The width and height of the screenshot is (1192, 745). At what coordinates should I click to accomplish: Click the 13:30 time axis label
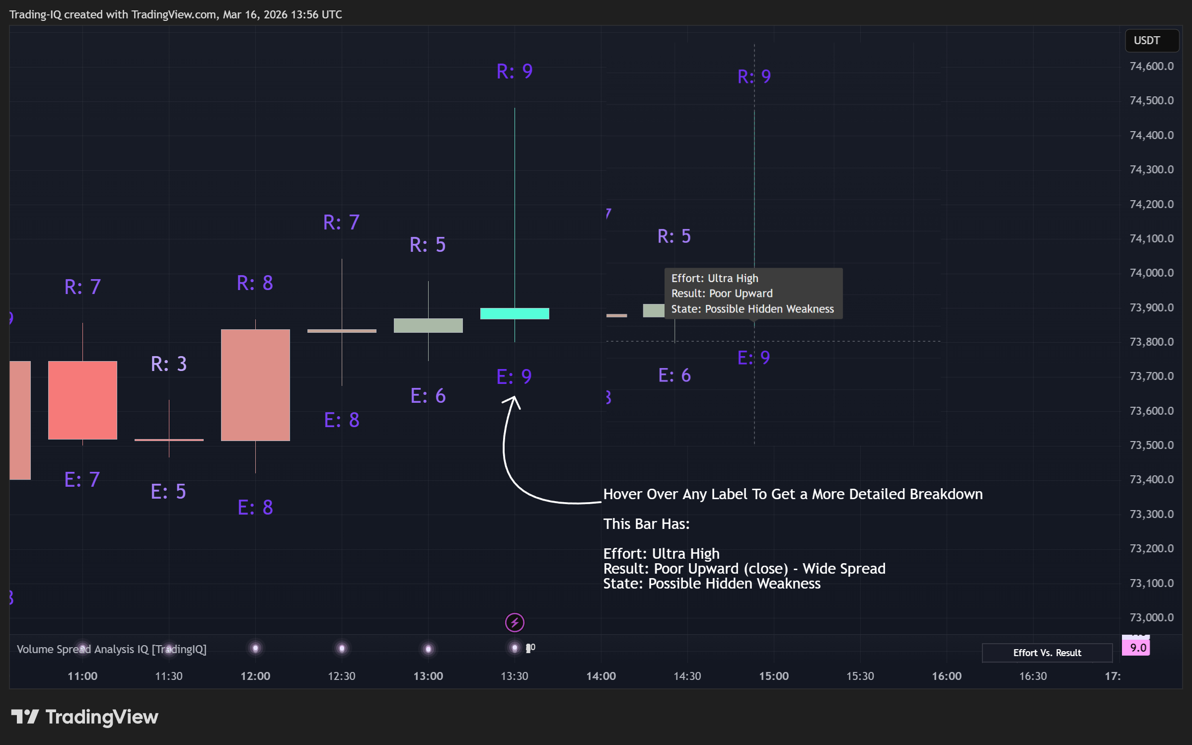click(515, 676)
